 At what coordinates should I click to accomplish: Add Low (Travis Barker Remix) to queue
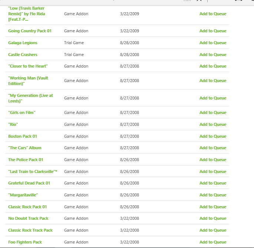click(x=213, y=14)
